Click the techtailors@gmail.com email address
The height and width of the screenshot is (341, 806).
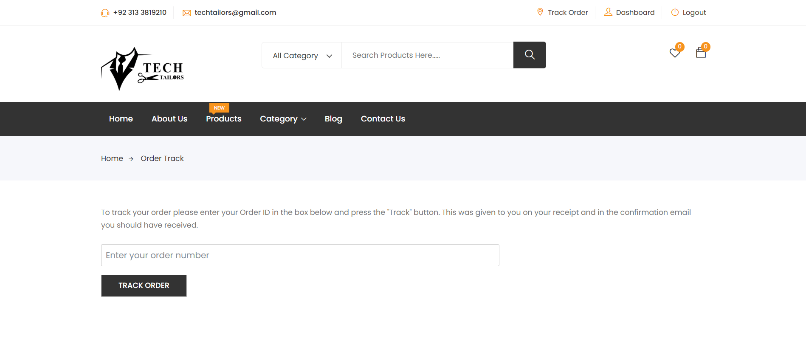point(235,13)
